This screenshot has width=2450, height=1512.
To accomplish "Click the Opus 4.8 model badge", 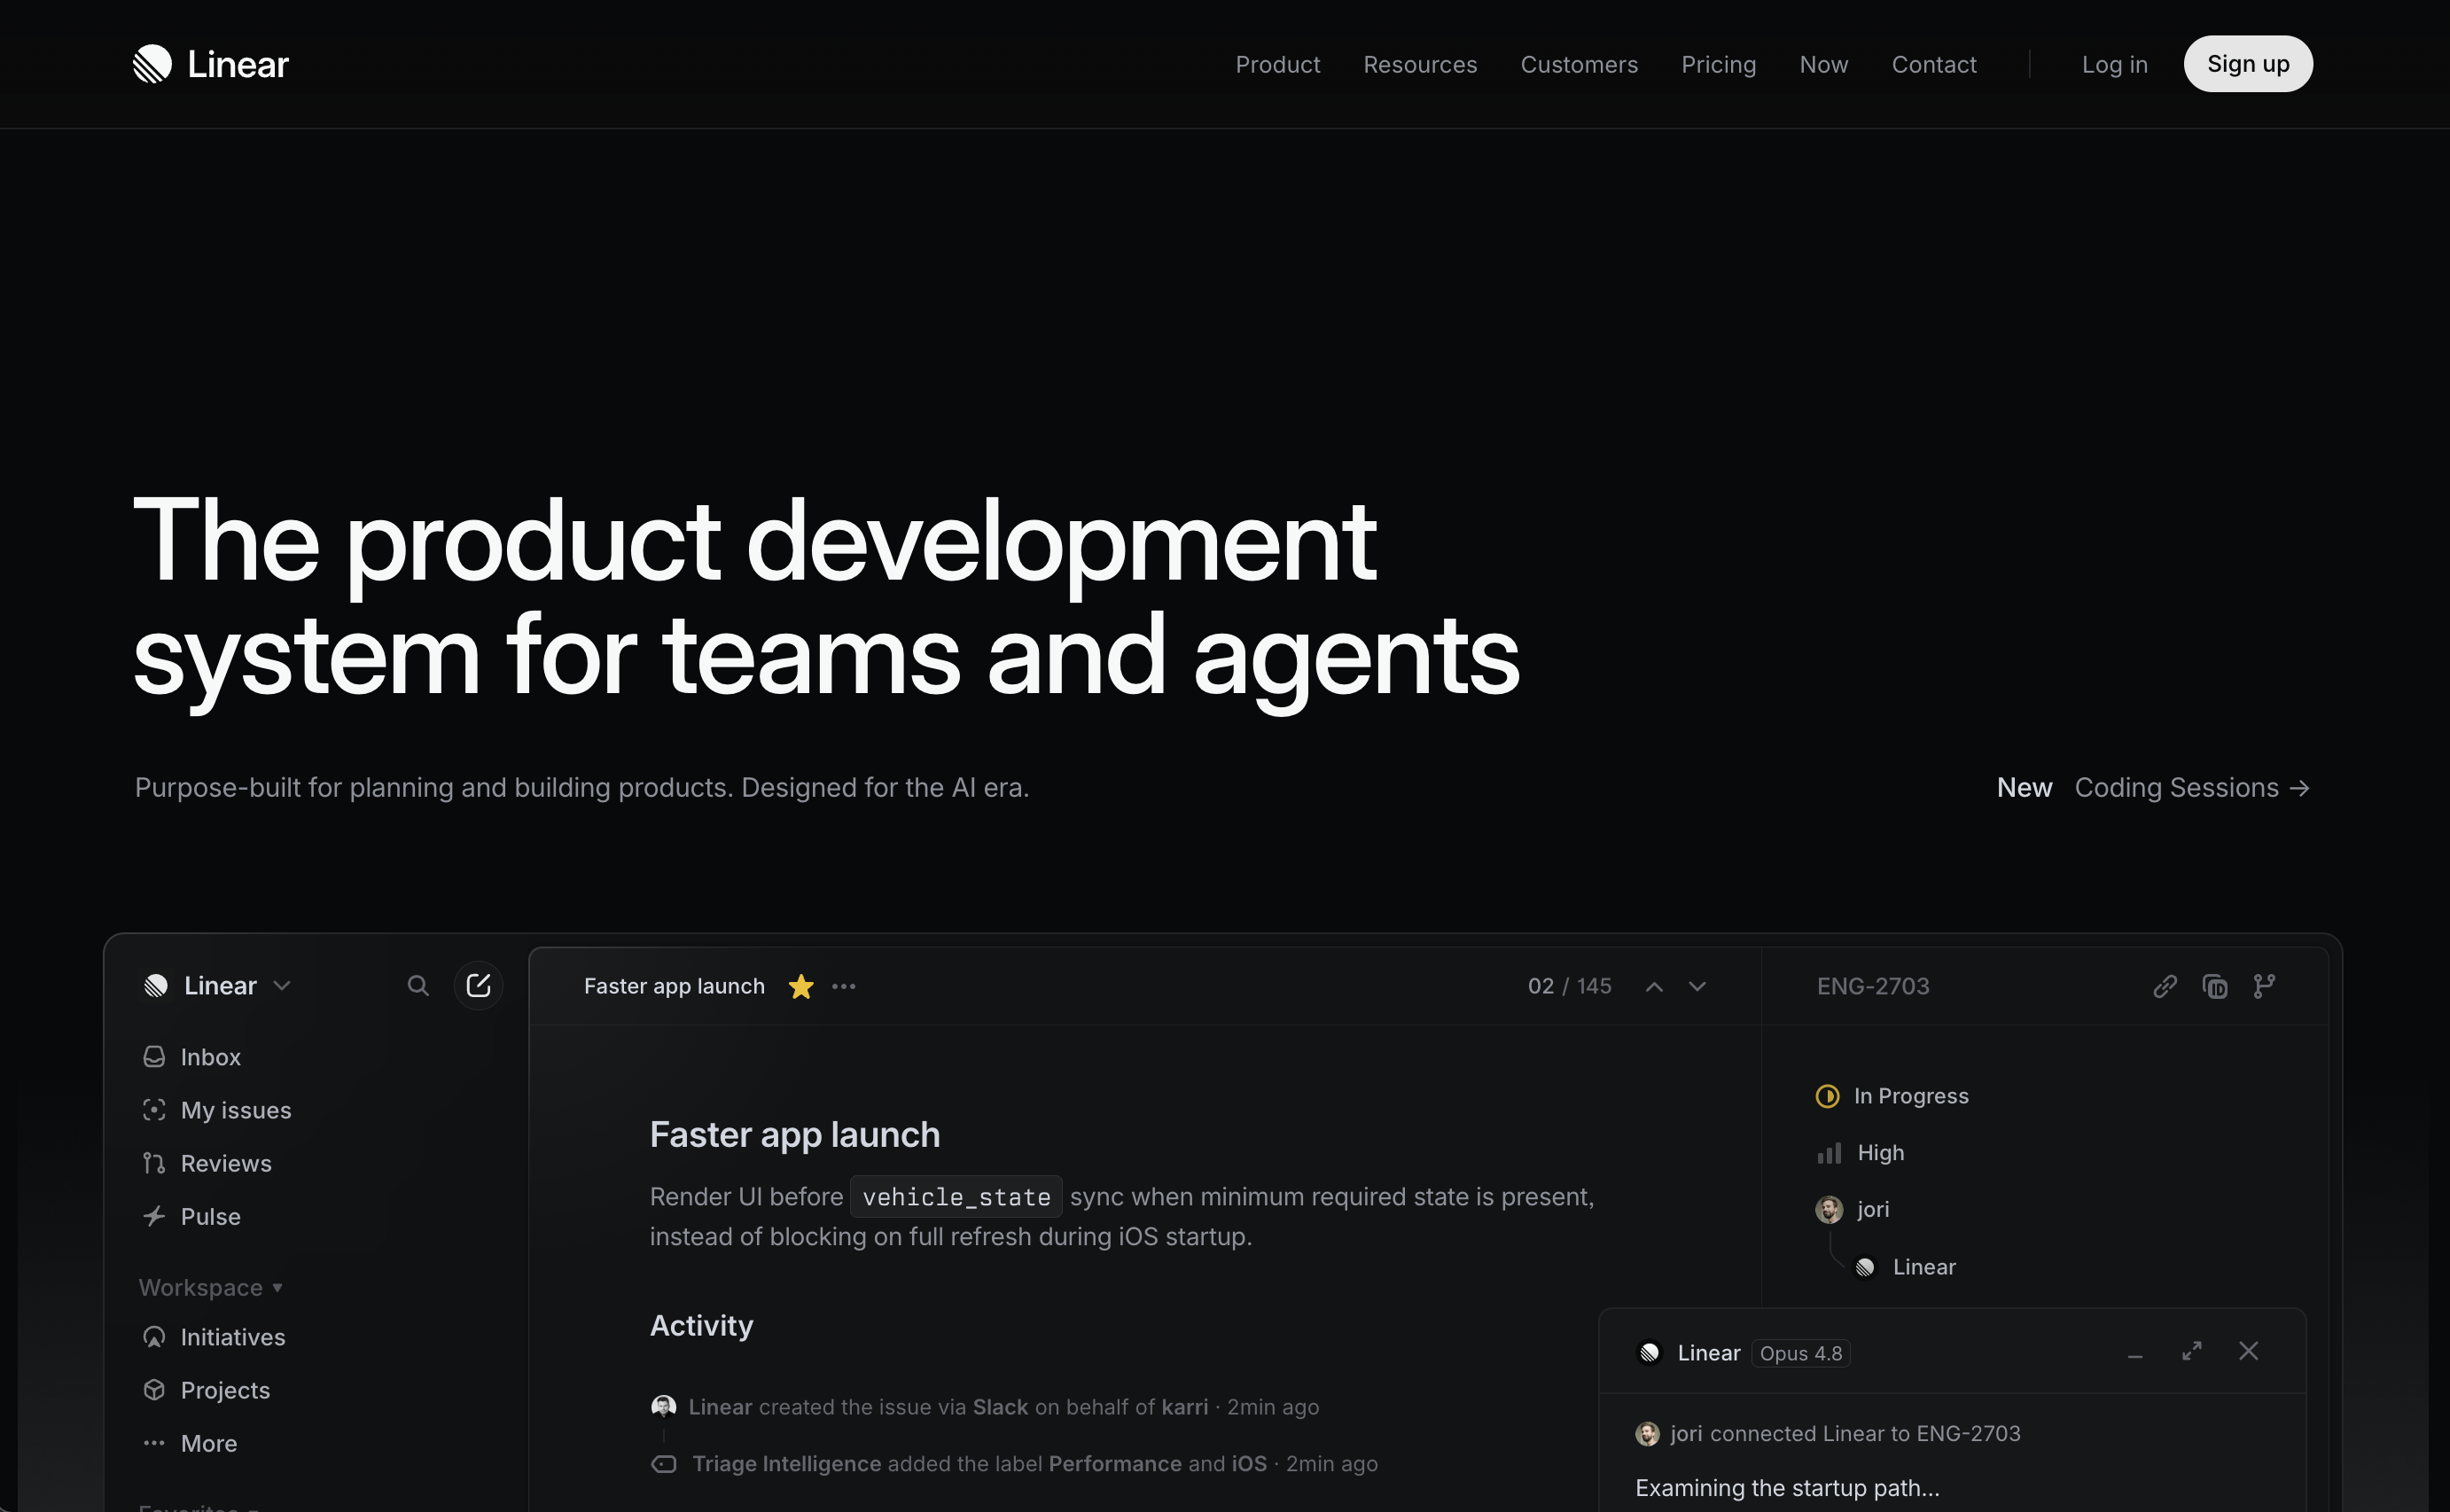I will (x=1800, y=1353).
